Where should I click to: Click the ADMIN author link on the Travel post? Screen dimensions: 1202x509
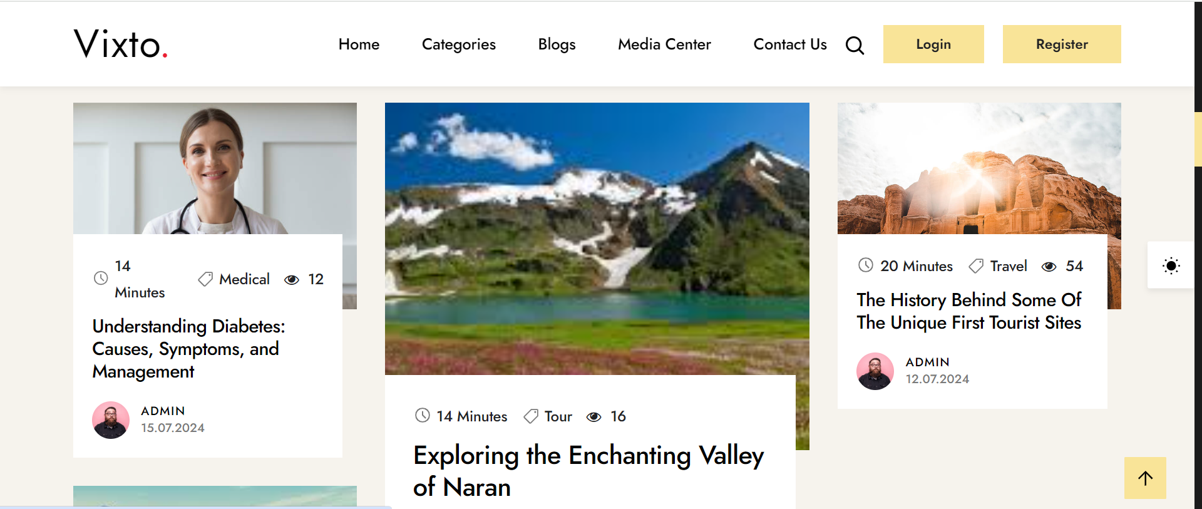point(927,362)
